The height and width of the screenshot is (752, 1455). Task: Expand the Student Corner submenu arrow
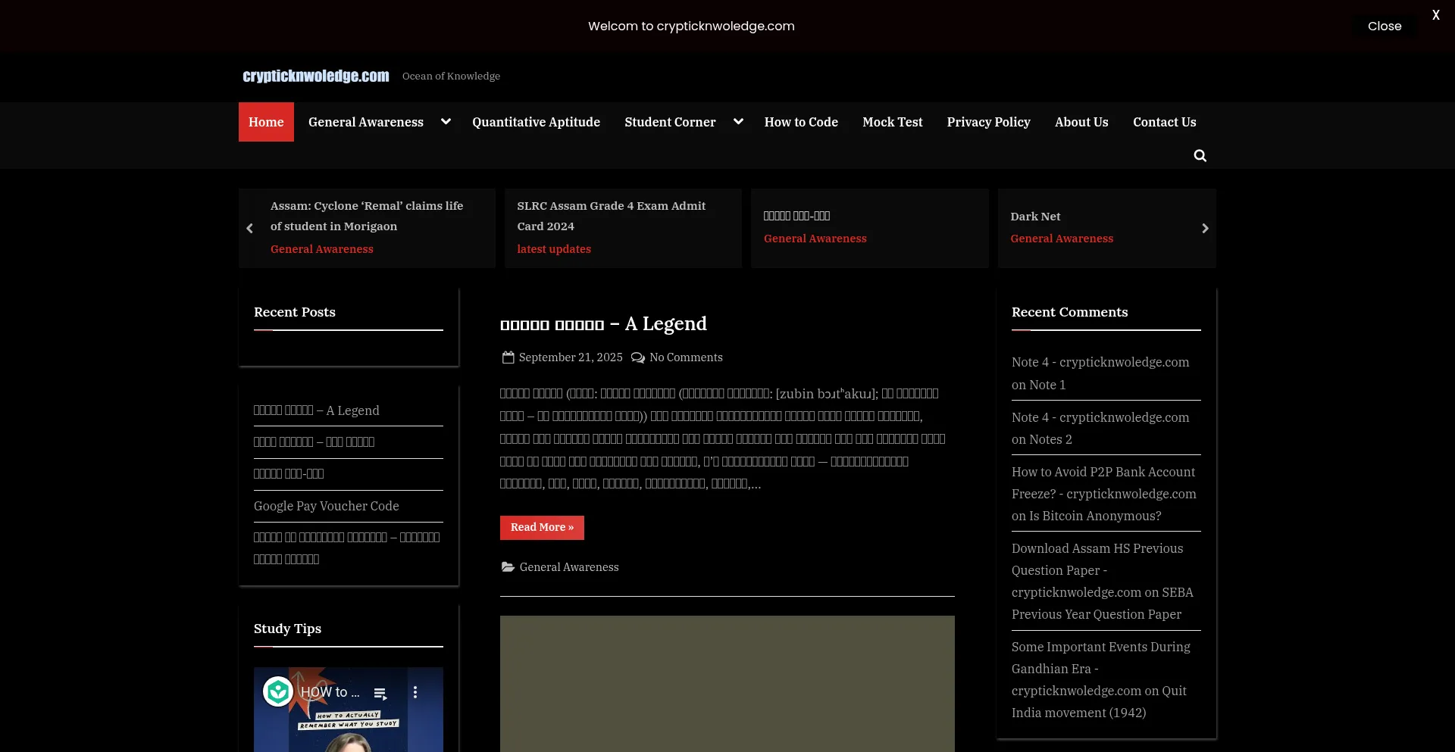tap(738, 122)
